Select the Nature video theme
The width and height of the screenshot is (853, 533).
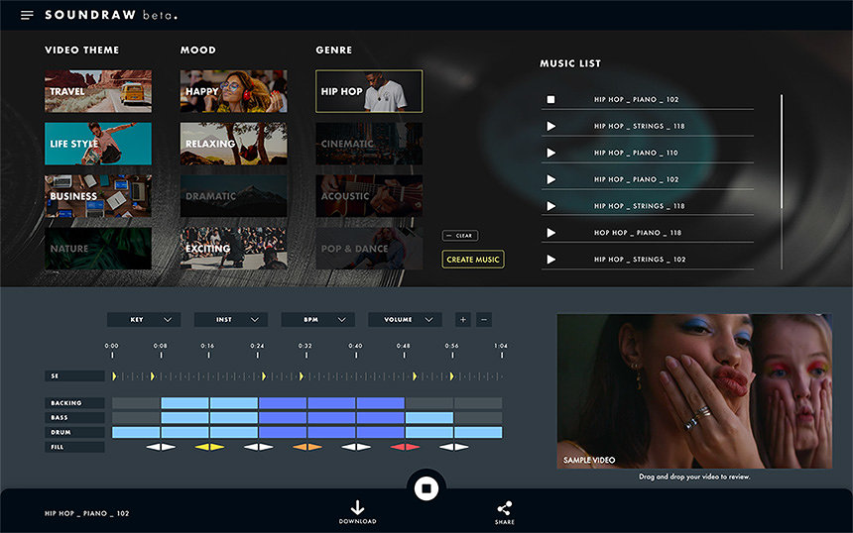pyautogui.click(x=98, y=249)
